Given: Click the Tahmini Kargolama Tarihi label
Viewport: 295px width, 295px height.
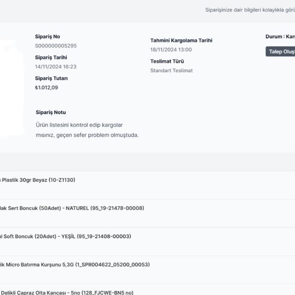Looking at the screenshot, I should [181, 40].
